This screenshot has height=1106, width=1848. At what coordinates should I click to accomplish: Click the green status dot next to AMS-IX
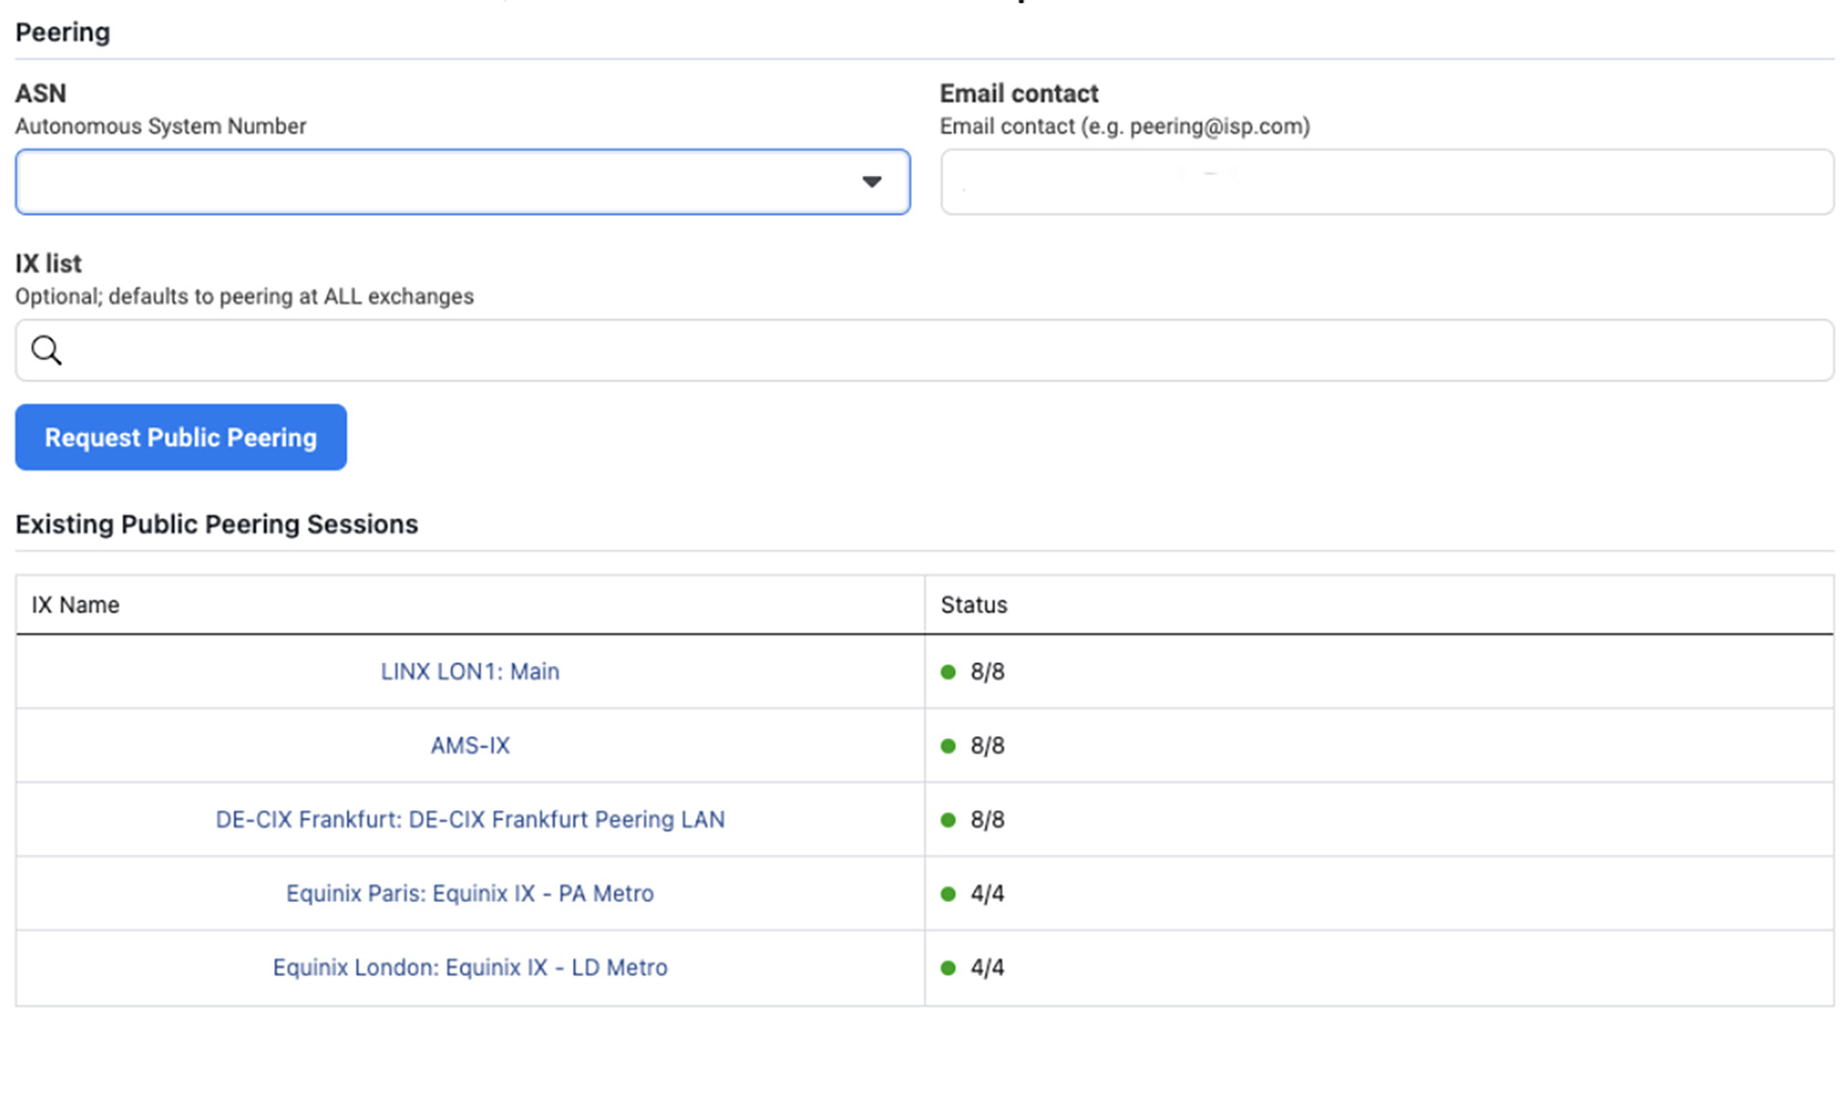tap(949, 745)
